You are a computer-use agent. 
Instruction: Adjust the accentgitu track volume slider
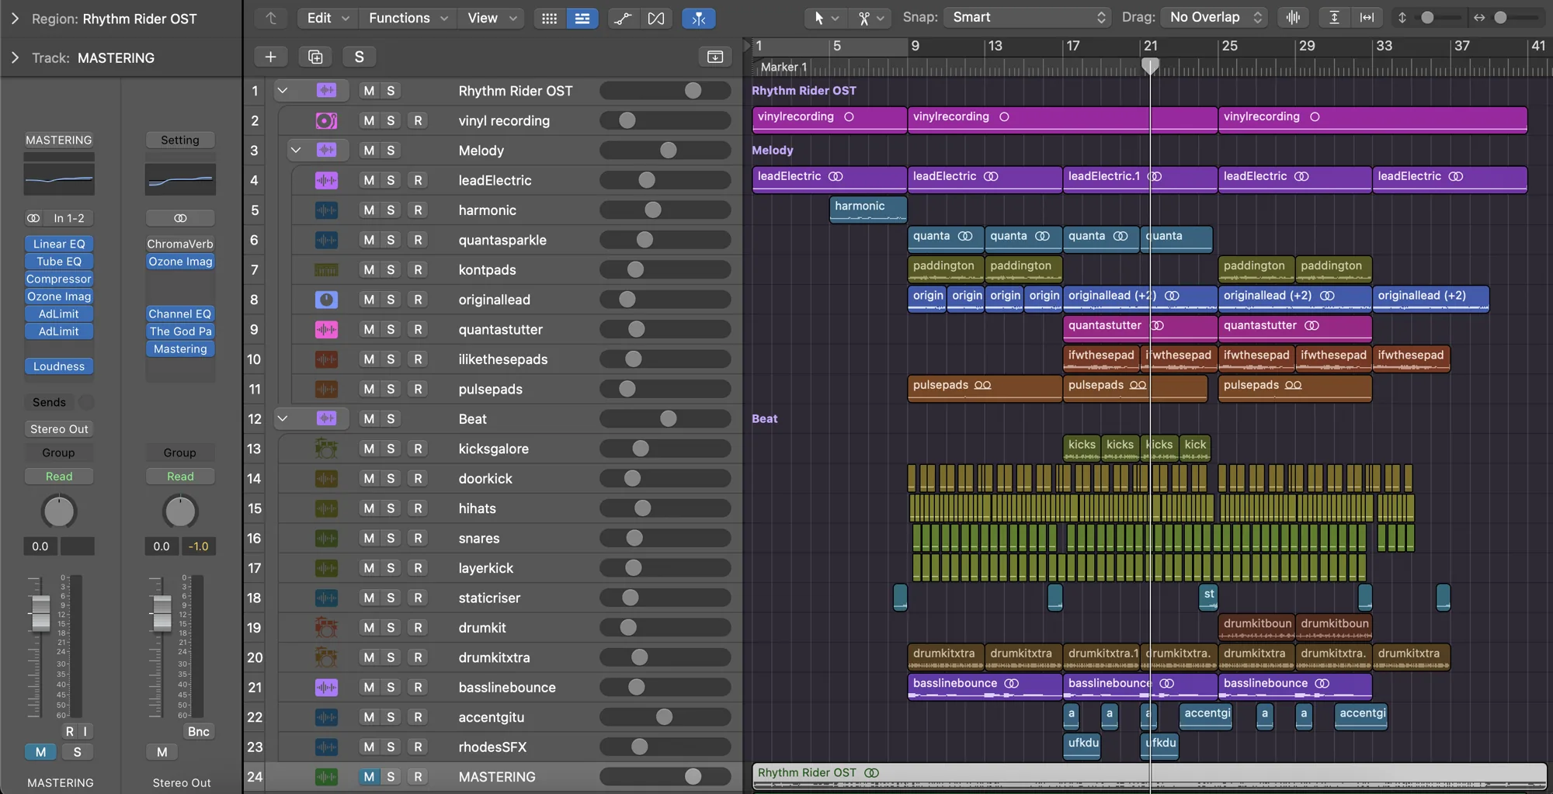pyautogui.click(x=665, y=717)
